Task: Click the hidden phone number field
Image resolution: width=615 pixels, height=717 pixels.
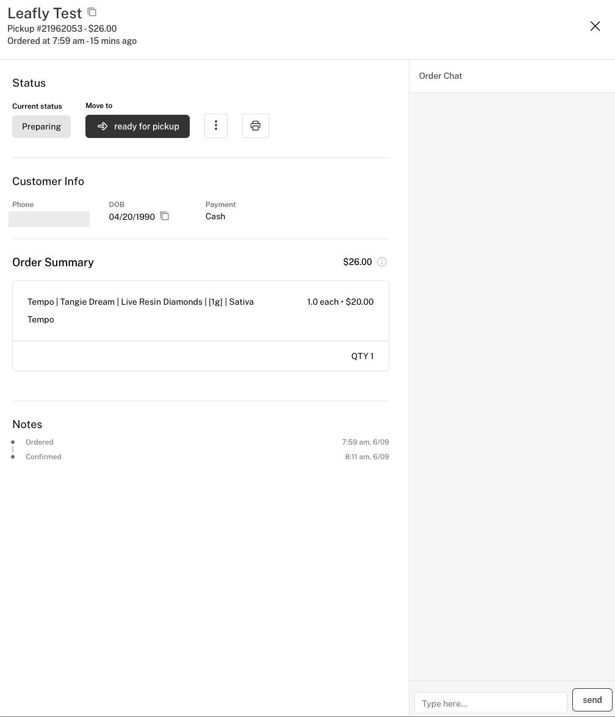Action: (49, 219)
